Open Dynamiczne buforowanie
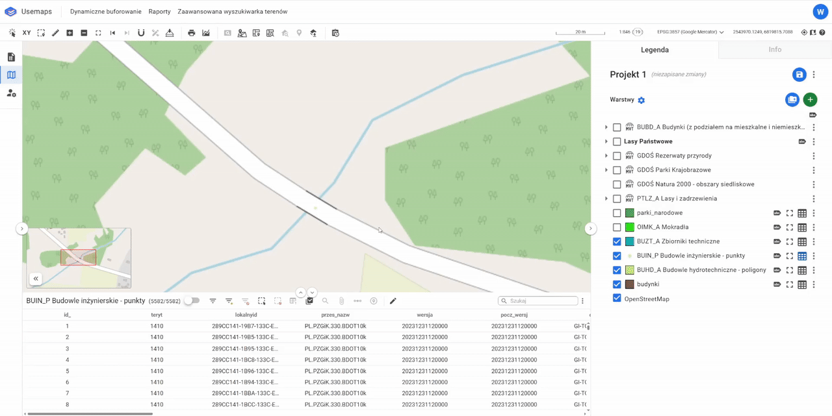Screen dimensions: 832x416 105,12
